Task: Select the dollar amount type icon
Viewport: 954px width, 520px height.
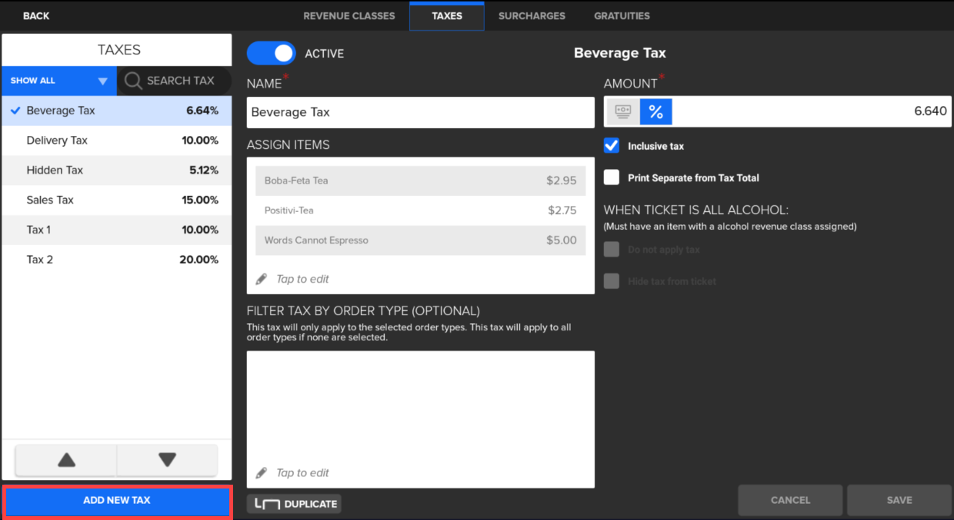Action: tap(623, 112)
